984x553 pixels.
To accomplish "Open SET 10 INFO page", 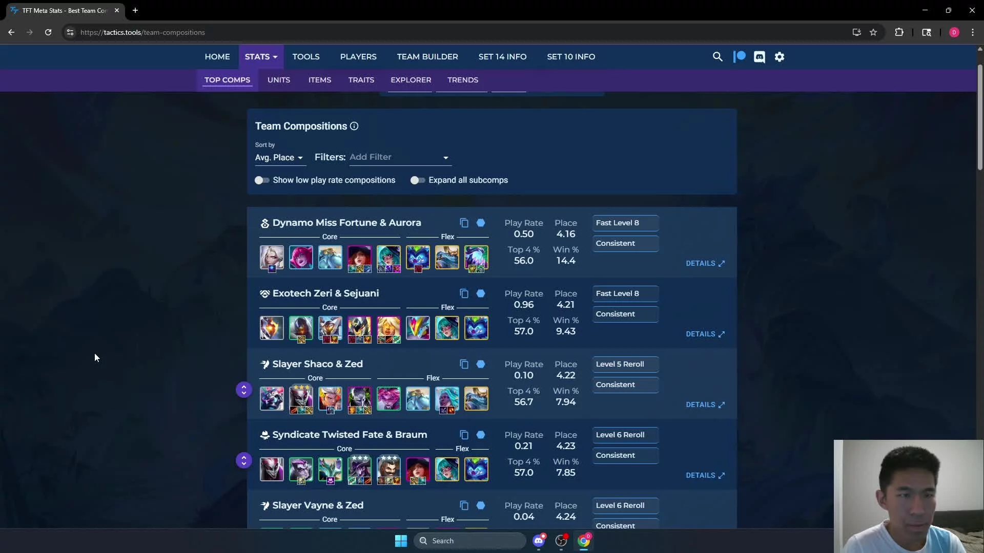I will point(571,57).
